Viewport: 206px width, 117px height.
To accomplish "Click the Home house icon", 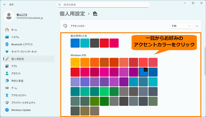I will tap(7, 30).
